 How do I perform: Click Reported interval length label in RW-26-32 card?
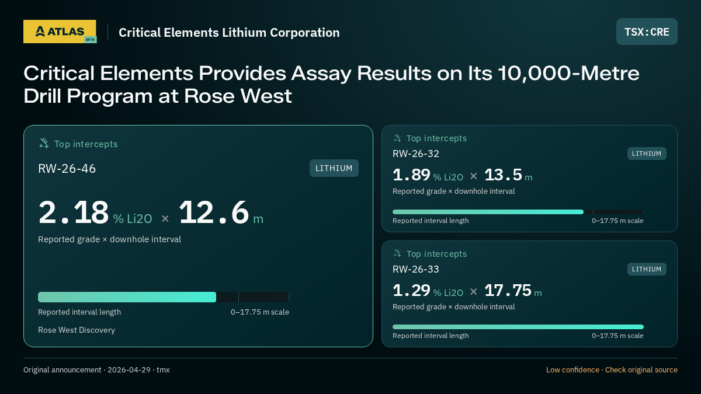[431, 221]
